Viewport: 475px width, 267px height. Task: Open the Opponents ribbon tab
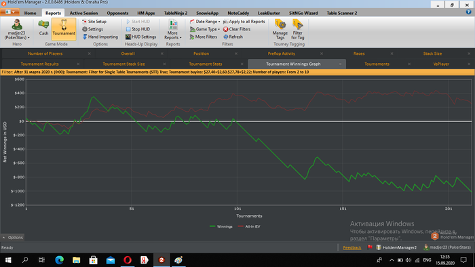117,13
